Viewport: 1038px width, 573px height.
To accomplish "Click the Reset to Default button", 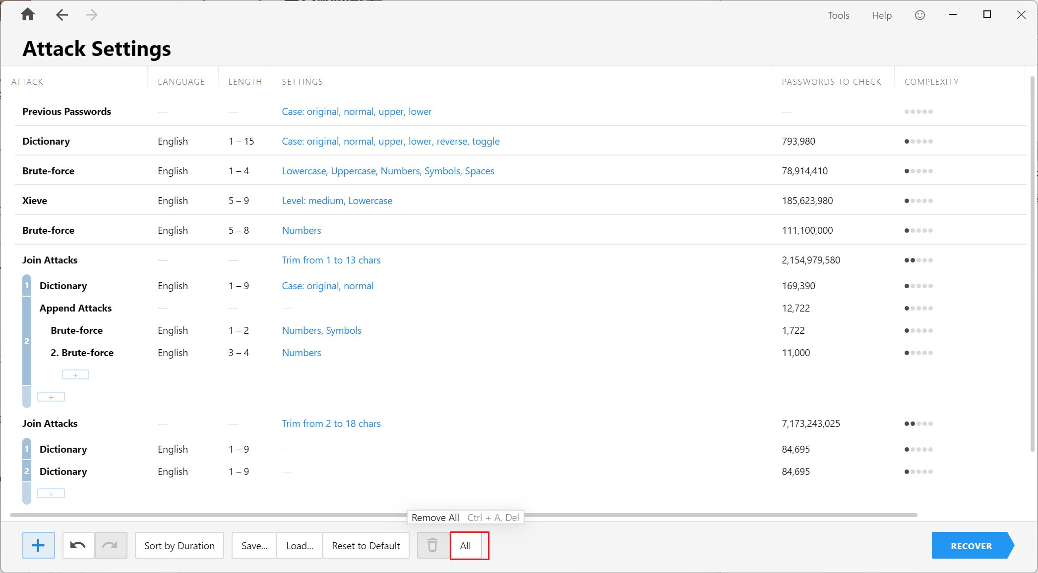I will click(x=366, y=545).
